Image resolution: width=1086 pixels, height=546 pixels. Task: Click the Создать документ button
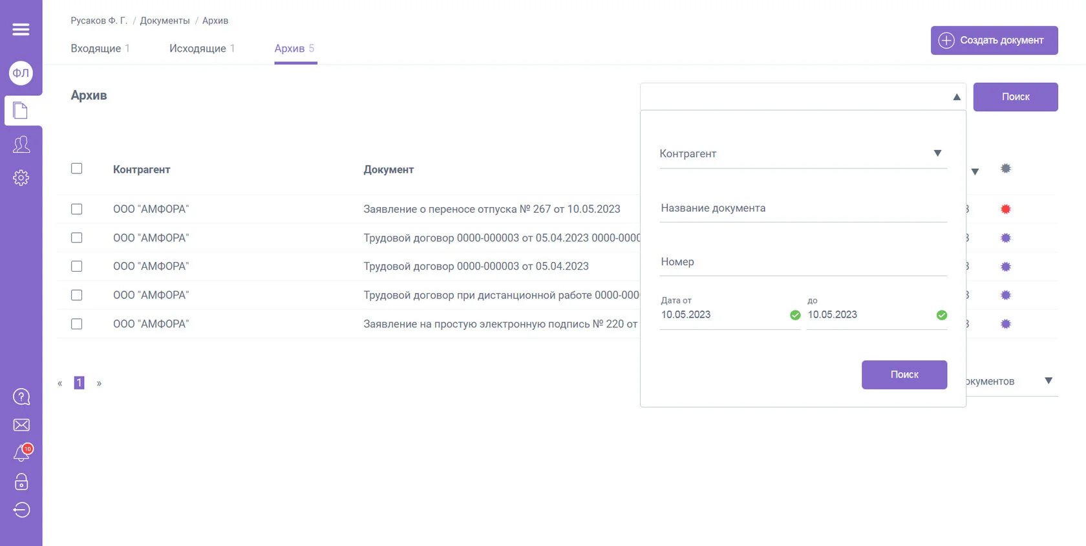point(994,40)
